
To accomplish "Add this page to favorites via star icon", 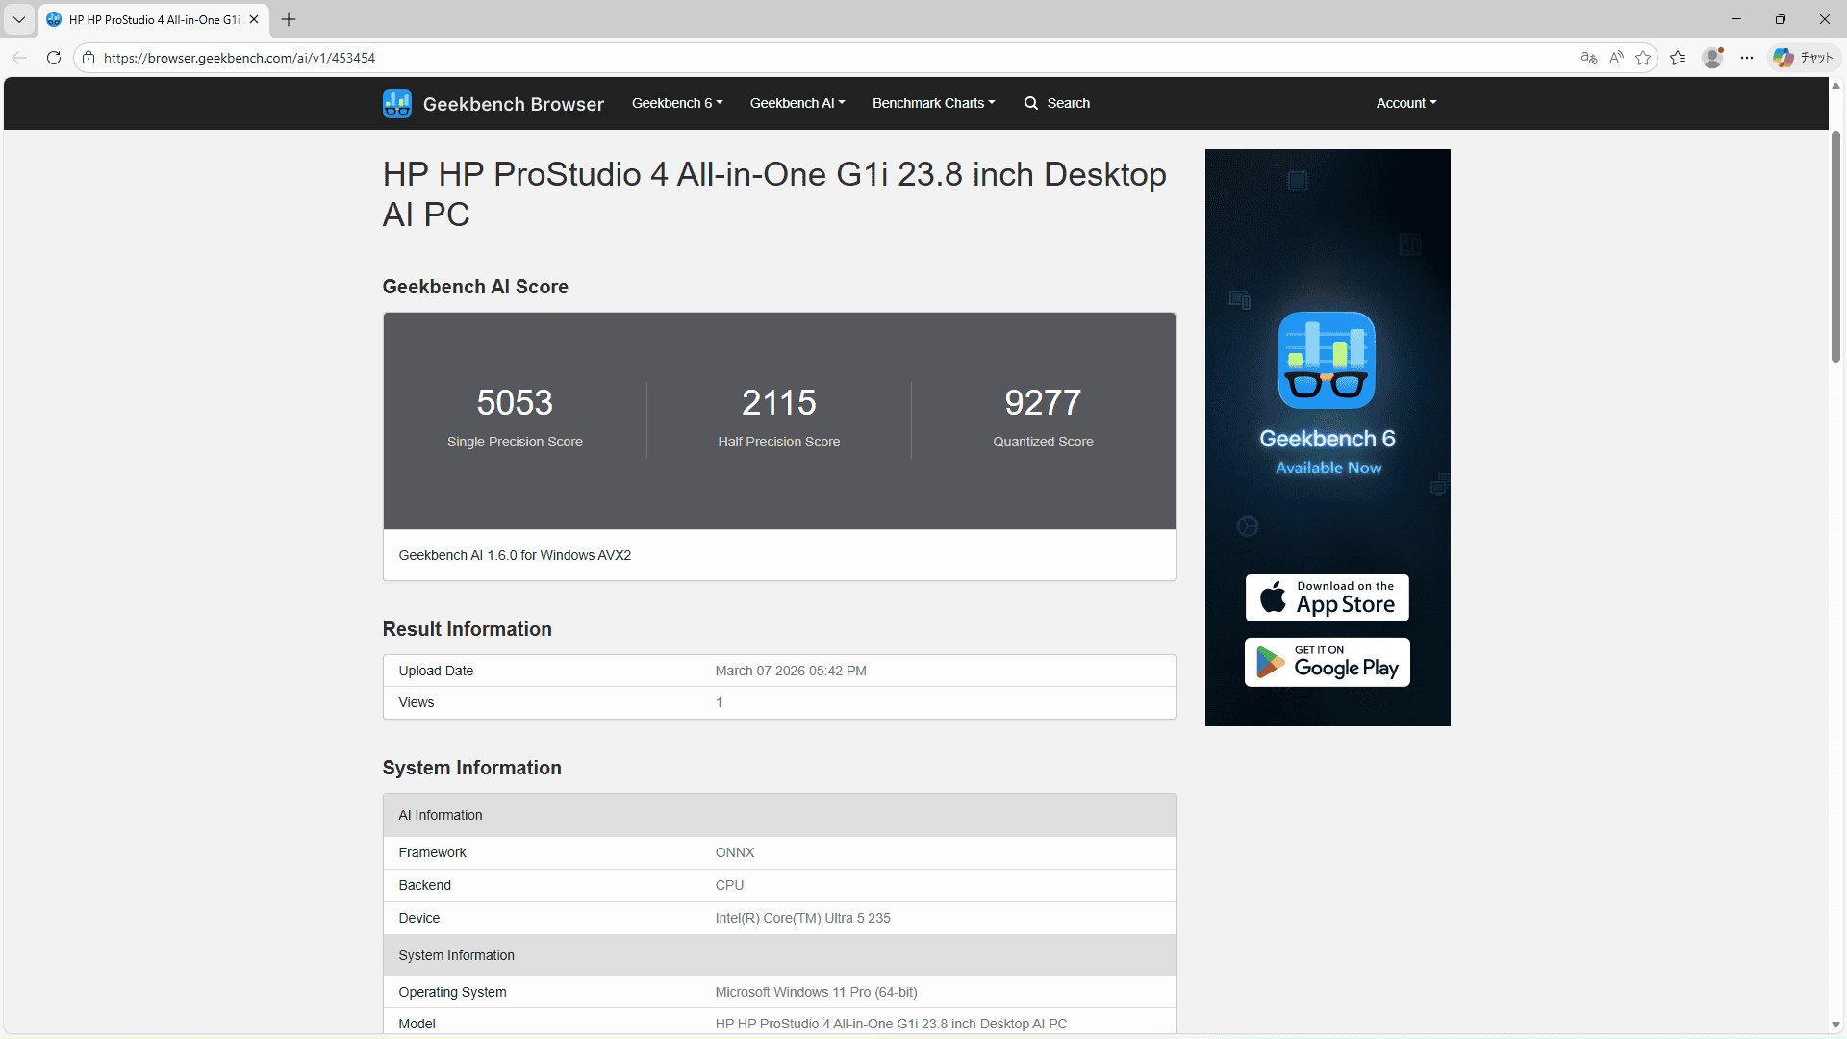I will click(x=1644, y=58).
